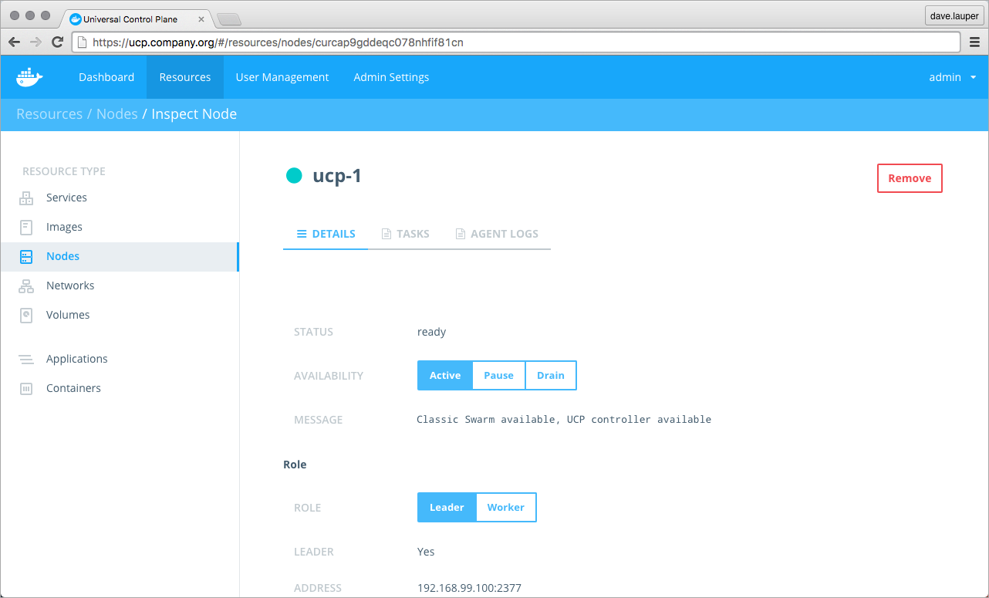Screen dimensions: 989x598
Task: Click the Networks sidebar icon
Action: coord(26,286)
